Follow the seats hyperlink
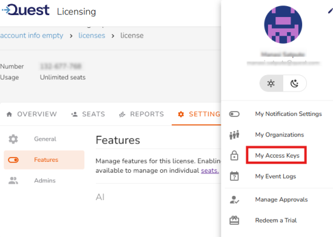333x237 pixels. click(210, 170)
